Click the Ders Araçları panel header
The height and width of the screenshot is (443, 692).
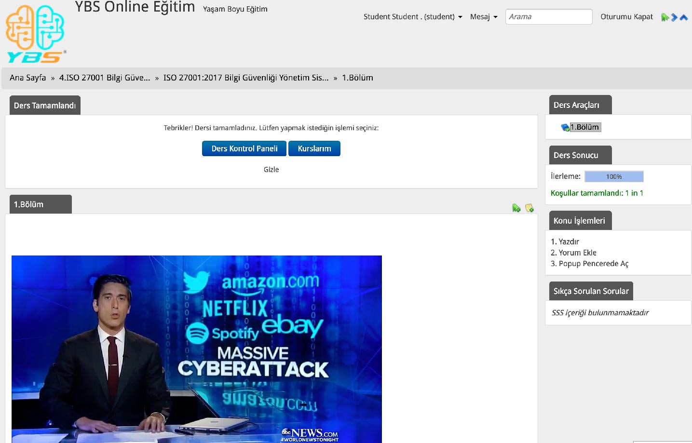[580, 105]
